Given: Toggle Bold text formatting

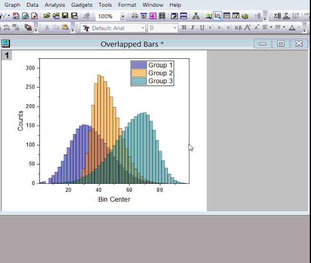Looking at the screenshot, I should (x=184, y=28).
